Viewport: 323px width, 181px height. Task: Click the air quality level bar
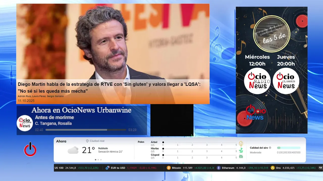289,148
